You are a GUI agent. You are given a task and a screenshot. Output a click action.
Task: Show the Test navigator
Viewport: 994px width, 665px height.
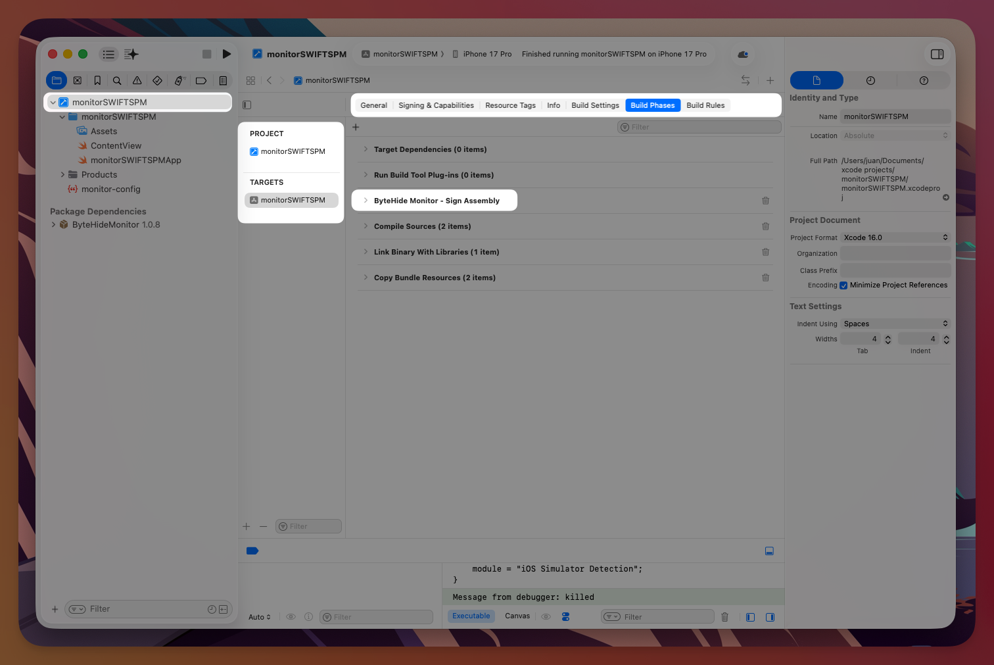coord(157,80)
